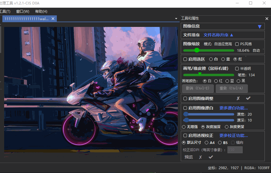Viewport: 271px width, 173px height.
Task: Select the 灰度加深 radio option
Action: (203, 127)
